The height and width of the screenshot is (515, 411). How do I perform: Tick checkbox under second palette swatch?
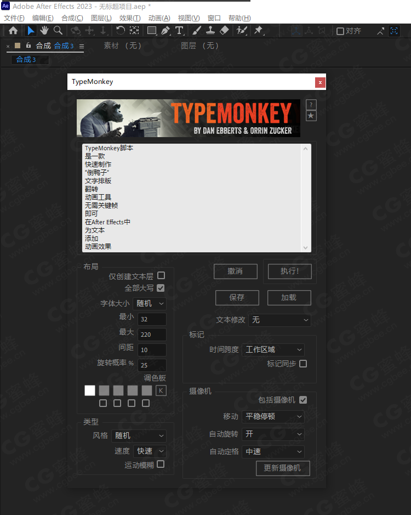(103, 403)
